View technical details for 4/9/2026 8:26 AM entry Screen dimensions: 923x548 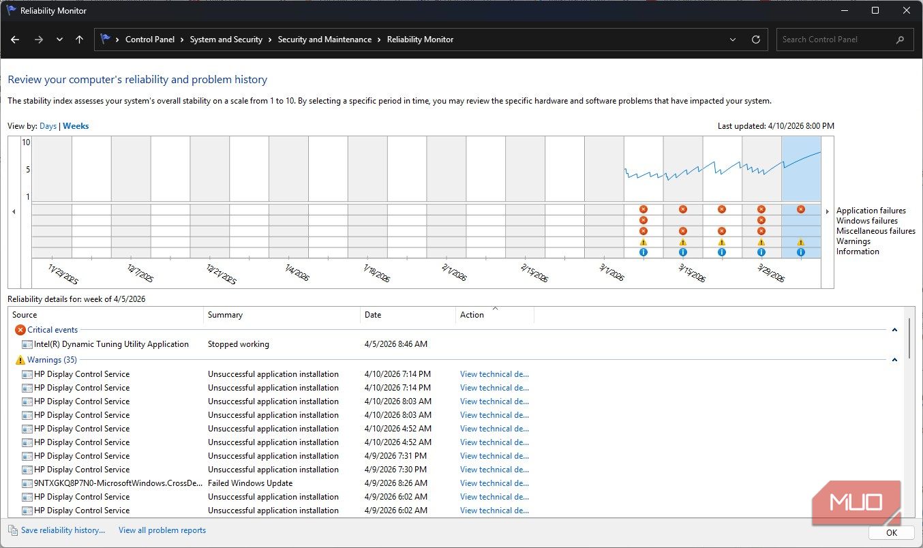click(494, 483)
